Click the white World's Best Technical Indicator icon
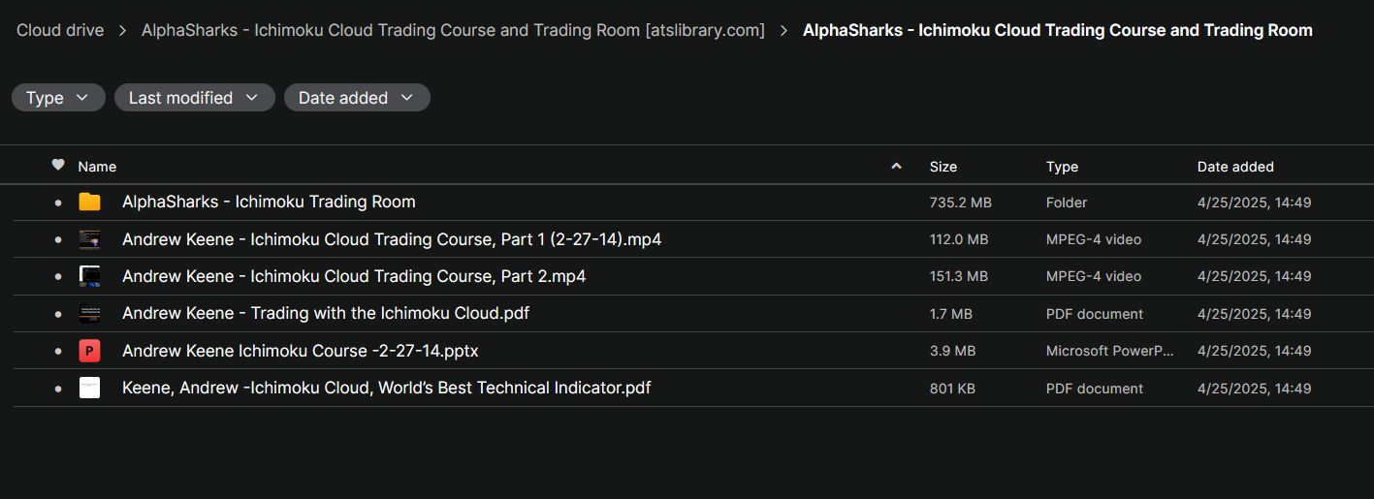The width and height of the screenshot is (1374, 499). pyautogui.click(x=89, y=388)
